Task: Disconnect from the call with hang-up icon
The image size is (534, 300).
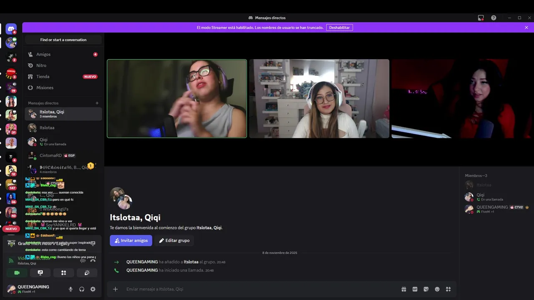Action: click(93, 260)
